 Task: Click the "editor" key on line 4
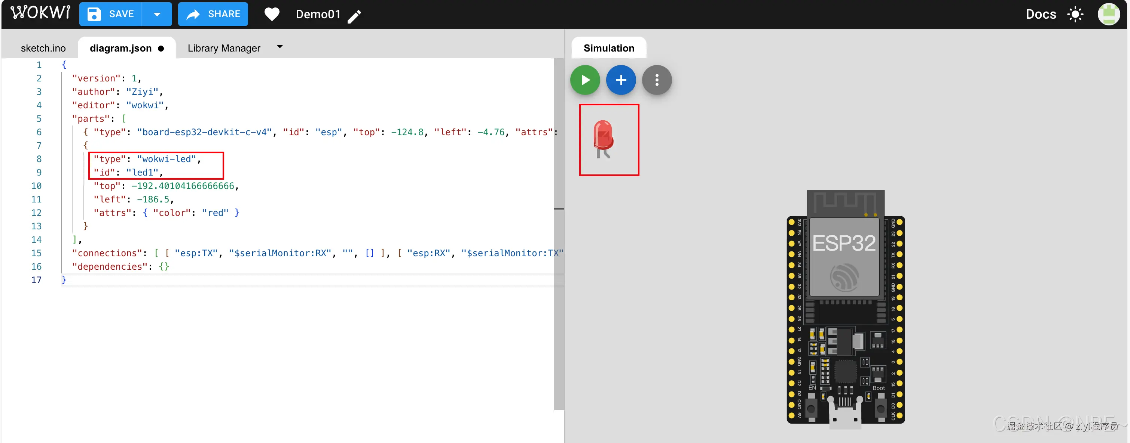(x=94, y=105)
